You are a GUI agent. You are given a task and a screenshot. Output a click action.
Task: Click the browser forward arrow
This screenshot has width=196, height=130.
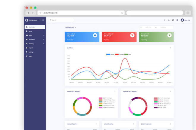(x=33, y=13)
